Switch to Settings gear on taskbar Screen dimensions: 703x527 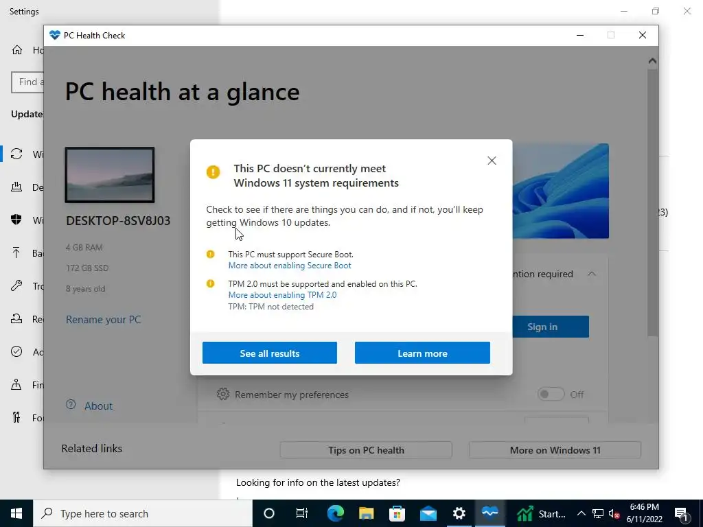459,513
